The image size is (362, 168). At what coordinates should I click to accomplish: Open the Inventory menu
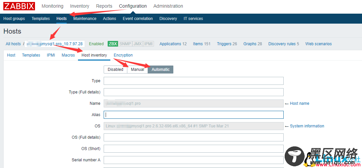[x=80, y=6]
